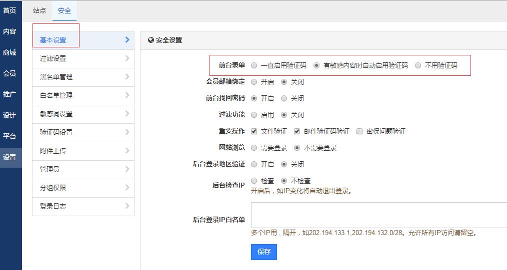
Task: Open the 登录日志 menu entry
Action: point(83,206)
